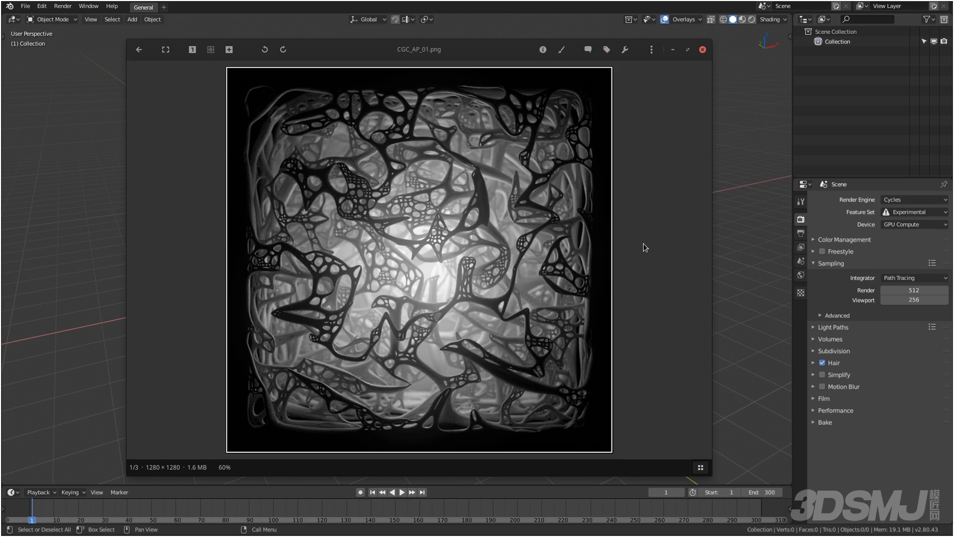
Task: Open the Integrator dropdown
Action: 914,279
